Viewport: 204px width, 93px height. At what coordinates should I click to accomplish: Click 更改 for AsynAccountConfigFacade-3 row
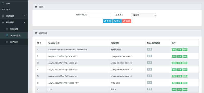click(174, 70)
